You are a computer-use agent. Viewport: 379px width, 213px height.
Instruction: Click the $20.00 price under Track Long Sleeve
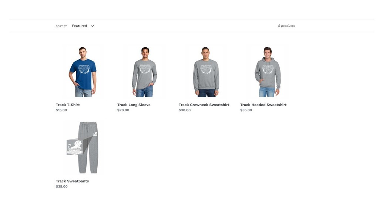tap(123, 110)
